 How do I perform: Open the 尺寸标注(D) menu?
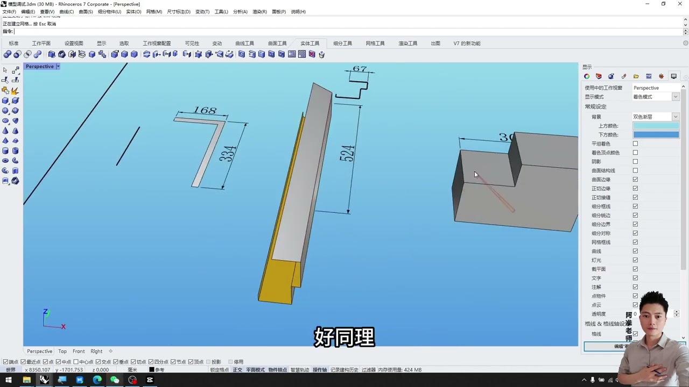(x=179, y=11)
